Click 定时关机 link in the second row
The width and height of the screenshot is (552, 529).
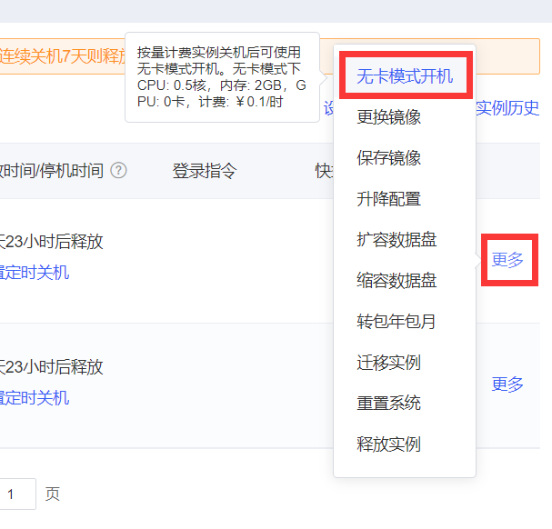point(35,398)
